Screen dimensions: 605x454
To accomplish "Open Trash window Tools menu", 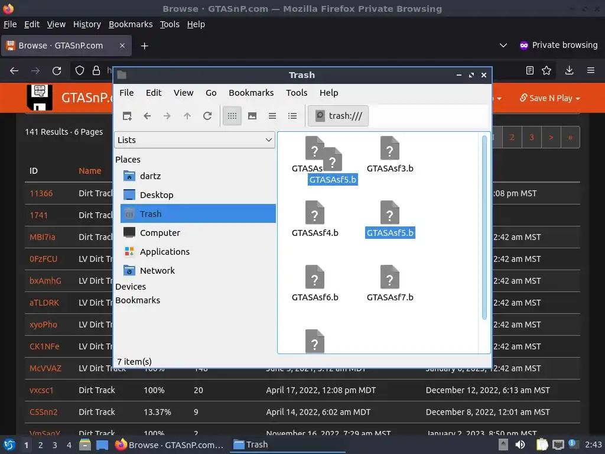I will tap(297, 93).
